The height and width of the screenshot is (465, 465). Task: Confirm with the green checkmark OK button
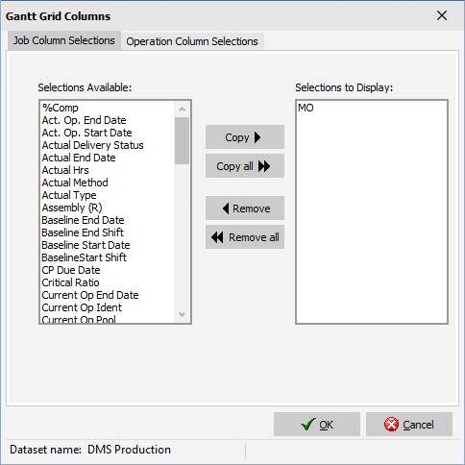(x=317, y=425)
